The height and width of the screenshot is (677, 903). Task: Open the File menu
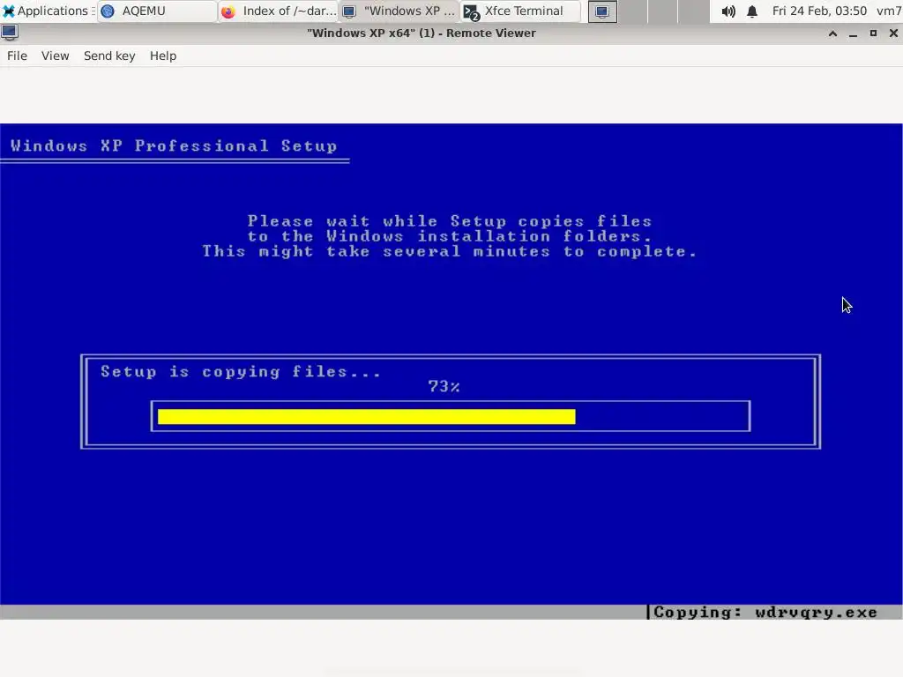click(17, 56)
